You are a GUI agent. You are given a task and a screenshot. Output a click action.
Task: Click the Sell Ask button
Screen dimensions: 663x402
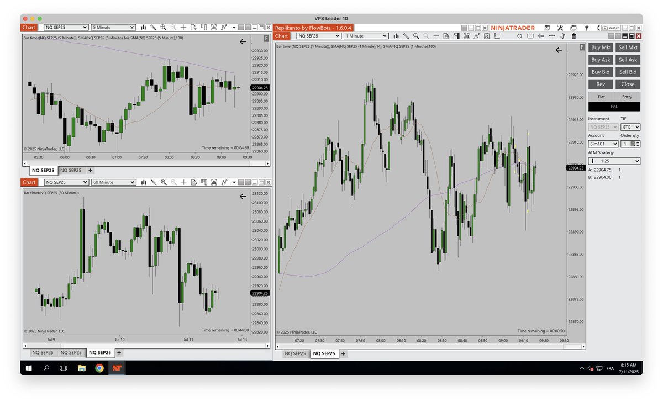(628, 60)
